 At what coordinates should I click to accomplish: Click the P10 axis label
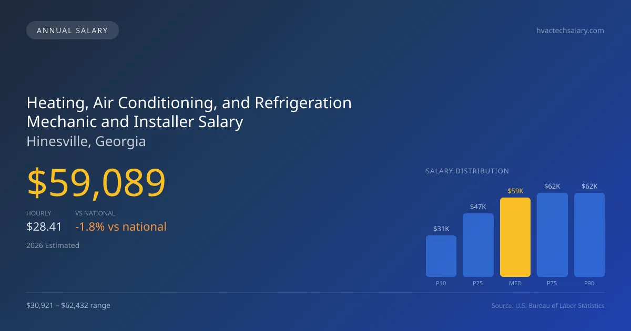click(x=441, y=283)
